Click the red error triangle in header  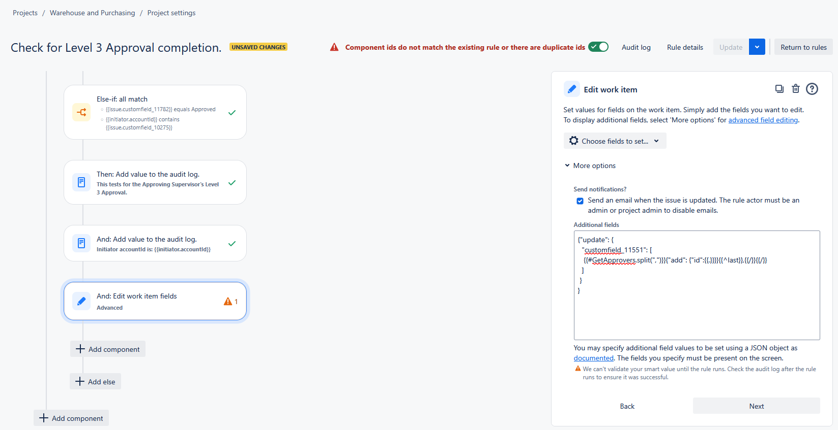click(x=334, y=47)
